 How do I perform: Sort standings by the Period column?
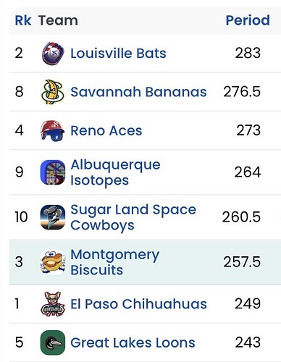248,20
